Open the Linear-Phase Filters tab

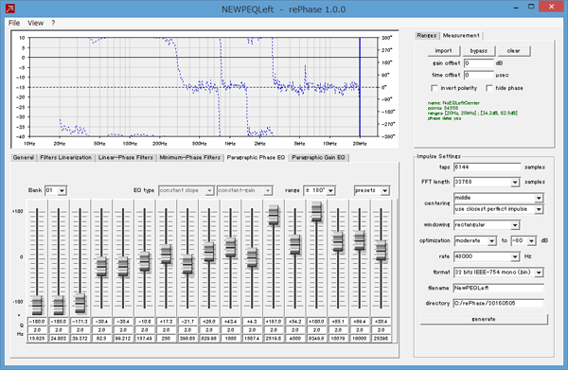click(x=126, y=157)
